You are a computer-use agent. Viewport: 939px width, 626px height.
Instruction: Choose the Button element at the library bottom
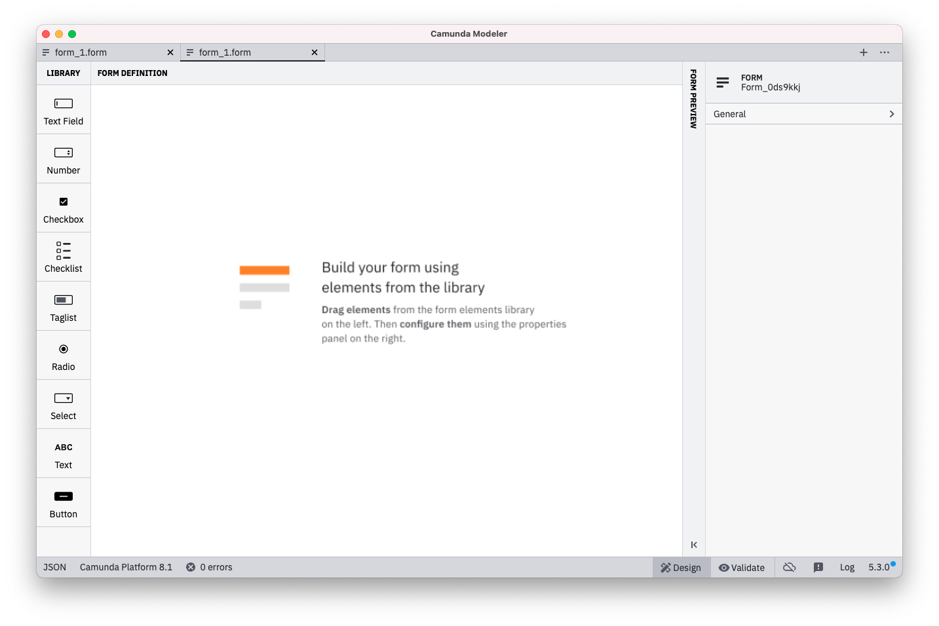click(x=63, y=503)
